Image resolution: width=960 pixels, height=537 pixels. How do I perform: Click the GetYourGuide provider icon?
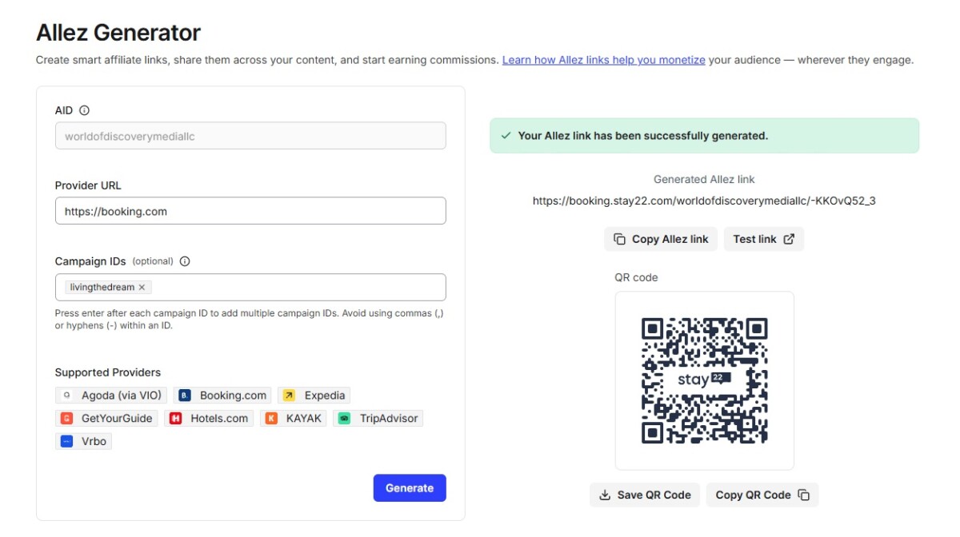tap(66, 418)
